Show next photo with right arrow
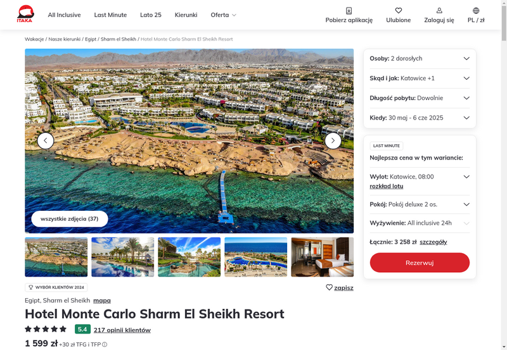The height and width of the screenshot is (350, 507). coord(333,141)
